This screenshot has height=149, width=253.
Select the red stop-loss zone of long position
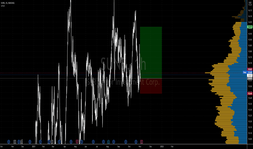tap(151, 86)
